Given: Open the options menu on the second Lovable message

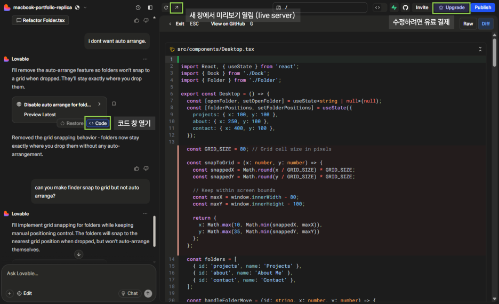Looking at the screenshot, I should coord(146,213).
